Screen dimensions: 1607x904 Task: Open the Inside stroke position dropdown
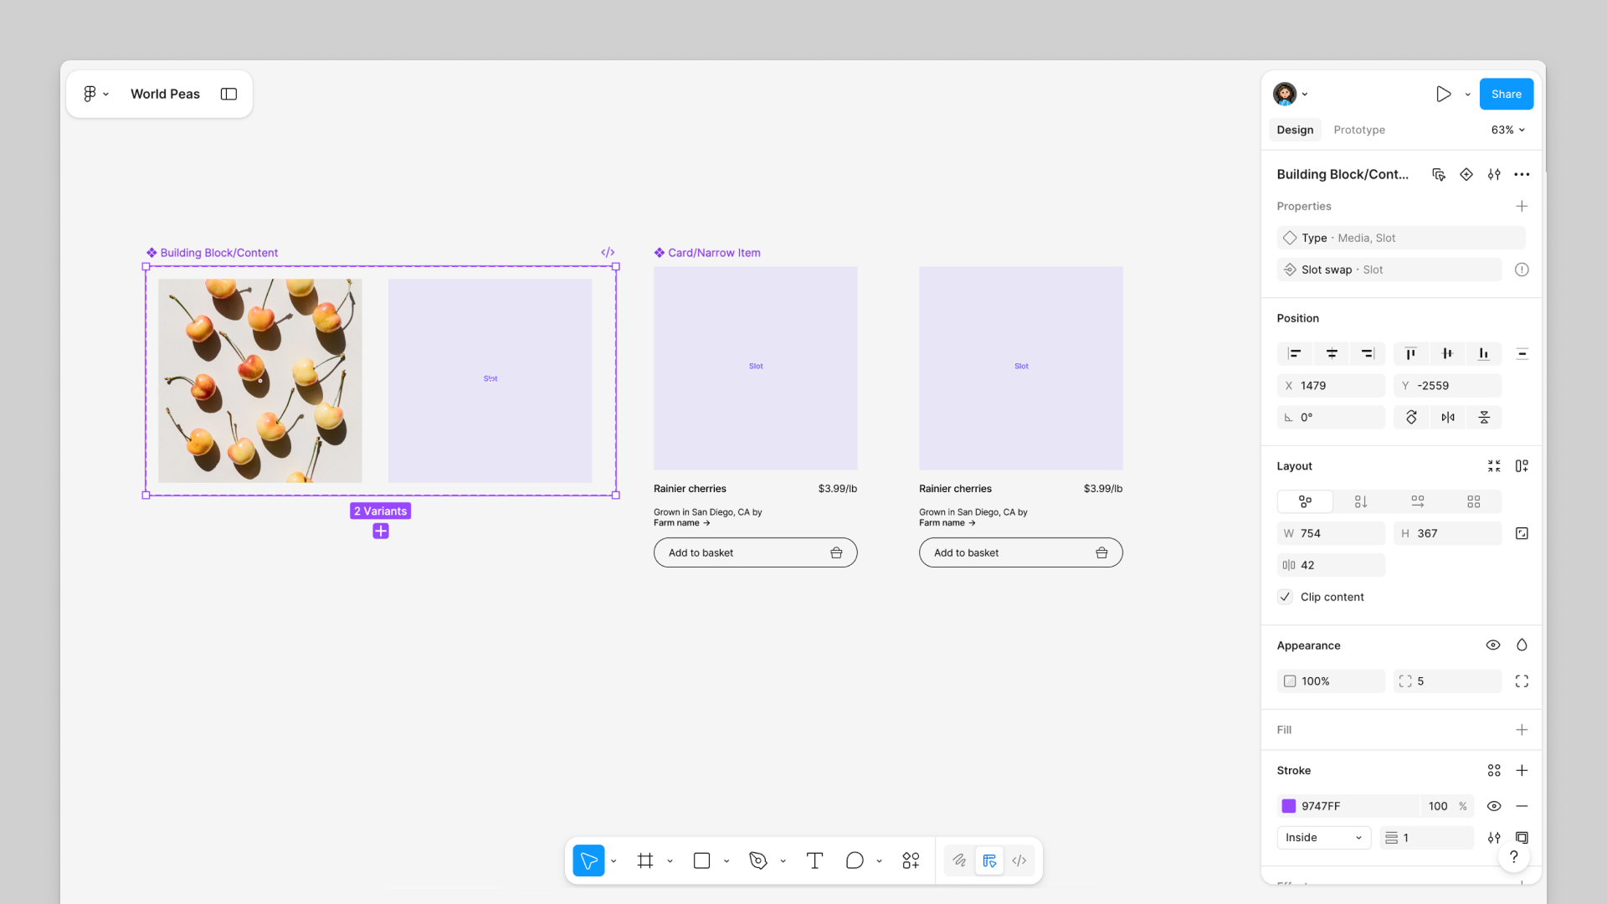point(1323,838)
